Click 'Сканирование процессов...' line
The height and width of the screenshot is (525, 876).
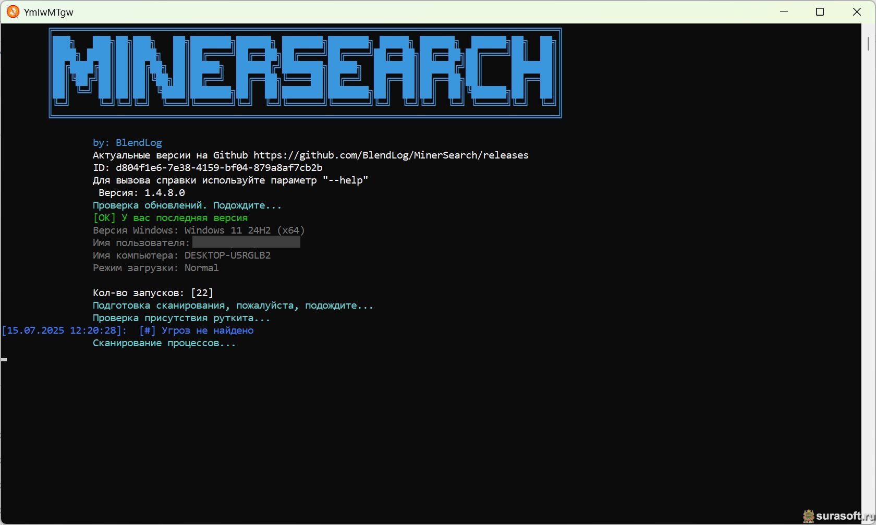(x=164, y=343)
